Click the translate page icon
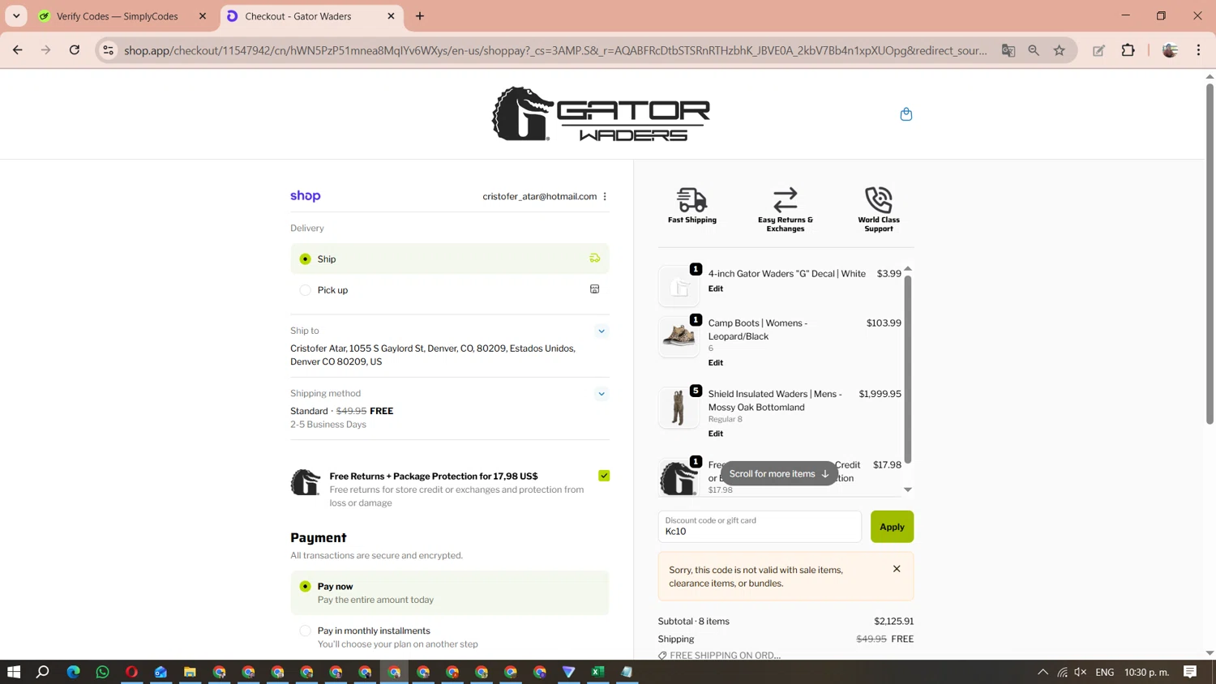This screenshot has width=1216, height=684. tap(1008, 50)
